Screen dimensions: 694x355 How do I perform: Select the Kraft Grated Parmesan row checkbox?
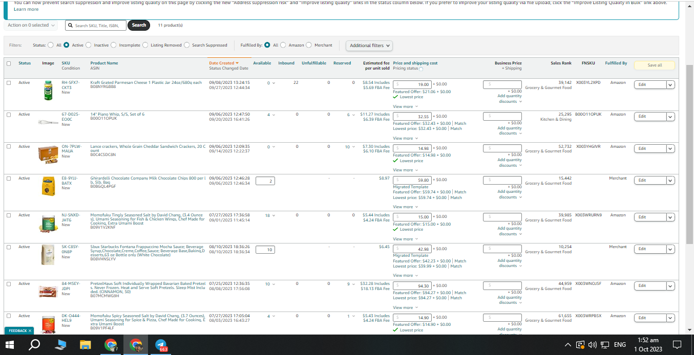(x=9, y=82)
